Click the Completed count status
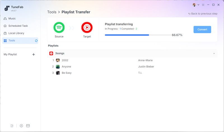 pos(129,29)
